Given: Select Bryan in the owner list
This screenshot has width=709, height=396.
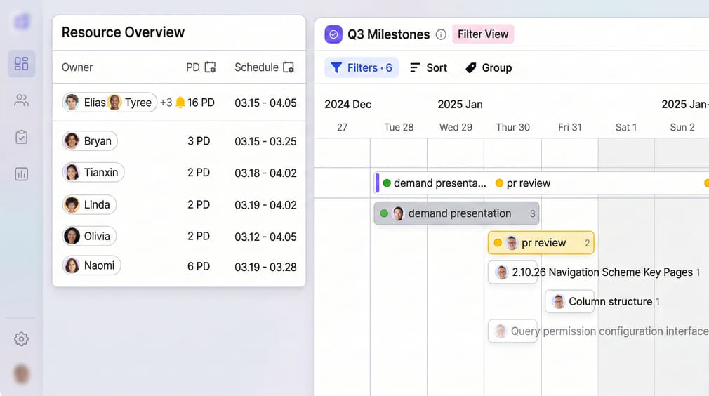Looking at the screenshot, I should (x=90, y=141).
